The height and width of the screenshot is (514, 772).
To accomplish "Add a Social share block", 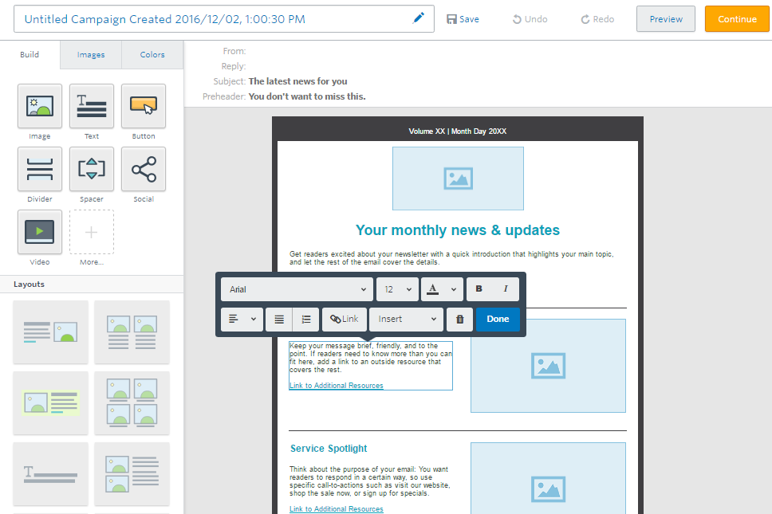I will pyautogui.click(x=144, y=169).
